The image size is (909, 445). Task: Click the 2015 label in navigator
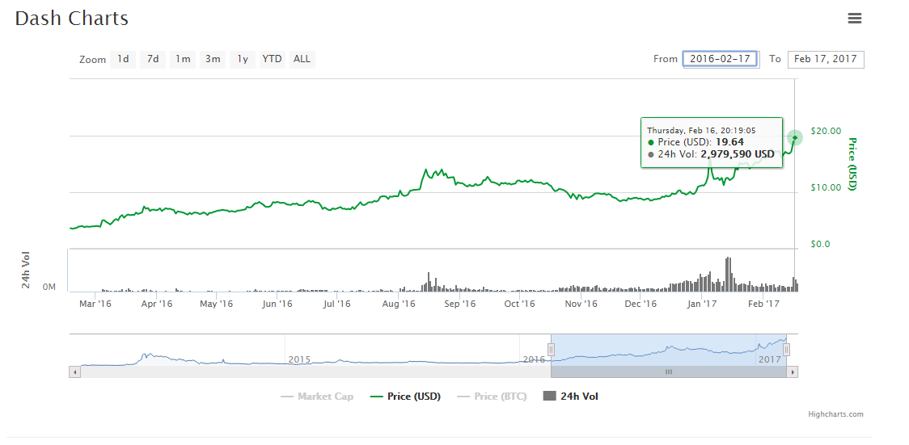click(300, 359)
